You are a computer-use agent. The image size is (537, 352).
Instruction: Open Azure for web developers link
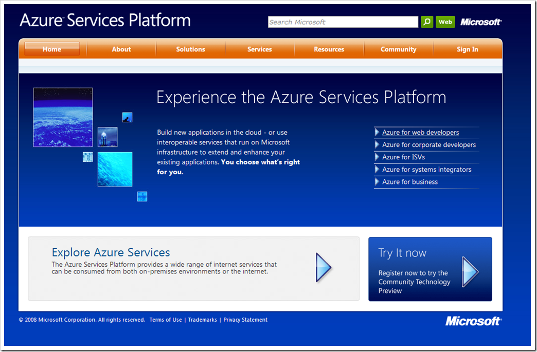420,133
